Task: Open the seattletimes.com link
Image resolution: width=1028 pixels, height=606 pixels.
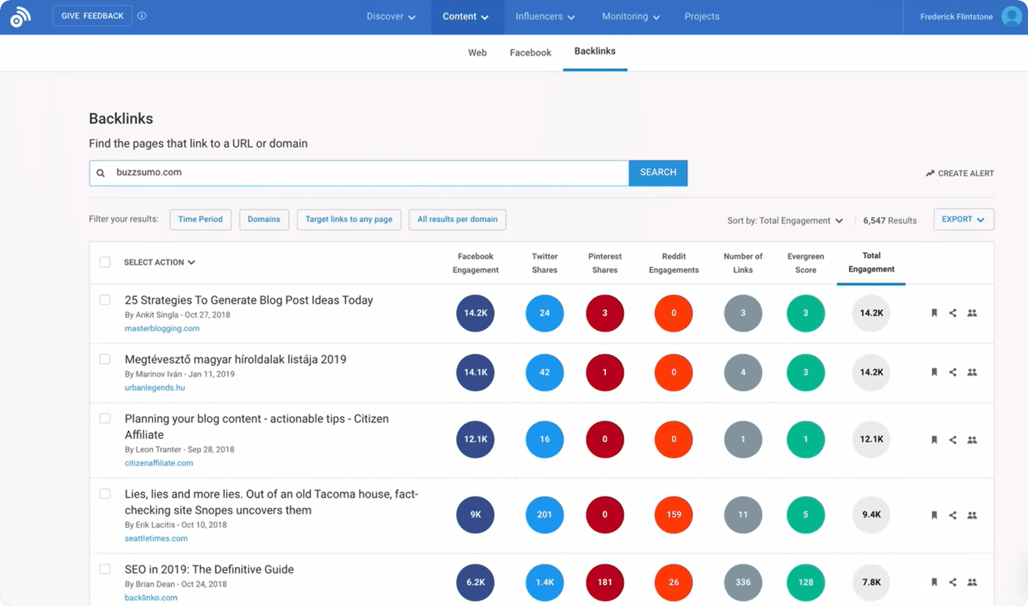Action: 156,538
